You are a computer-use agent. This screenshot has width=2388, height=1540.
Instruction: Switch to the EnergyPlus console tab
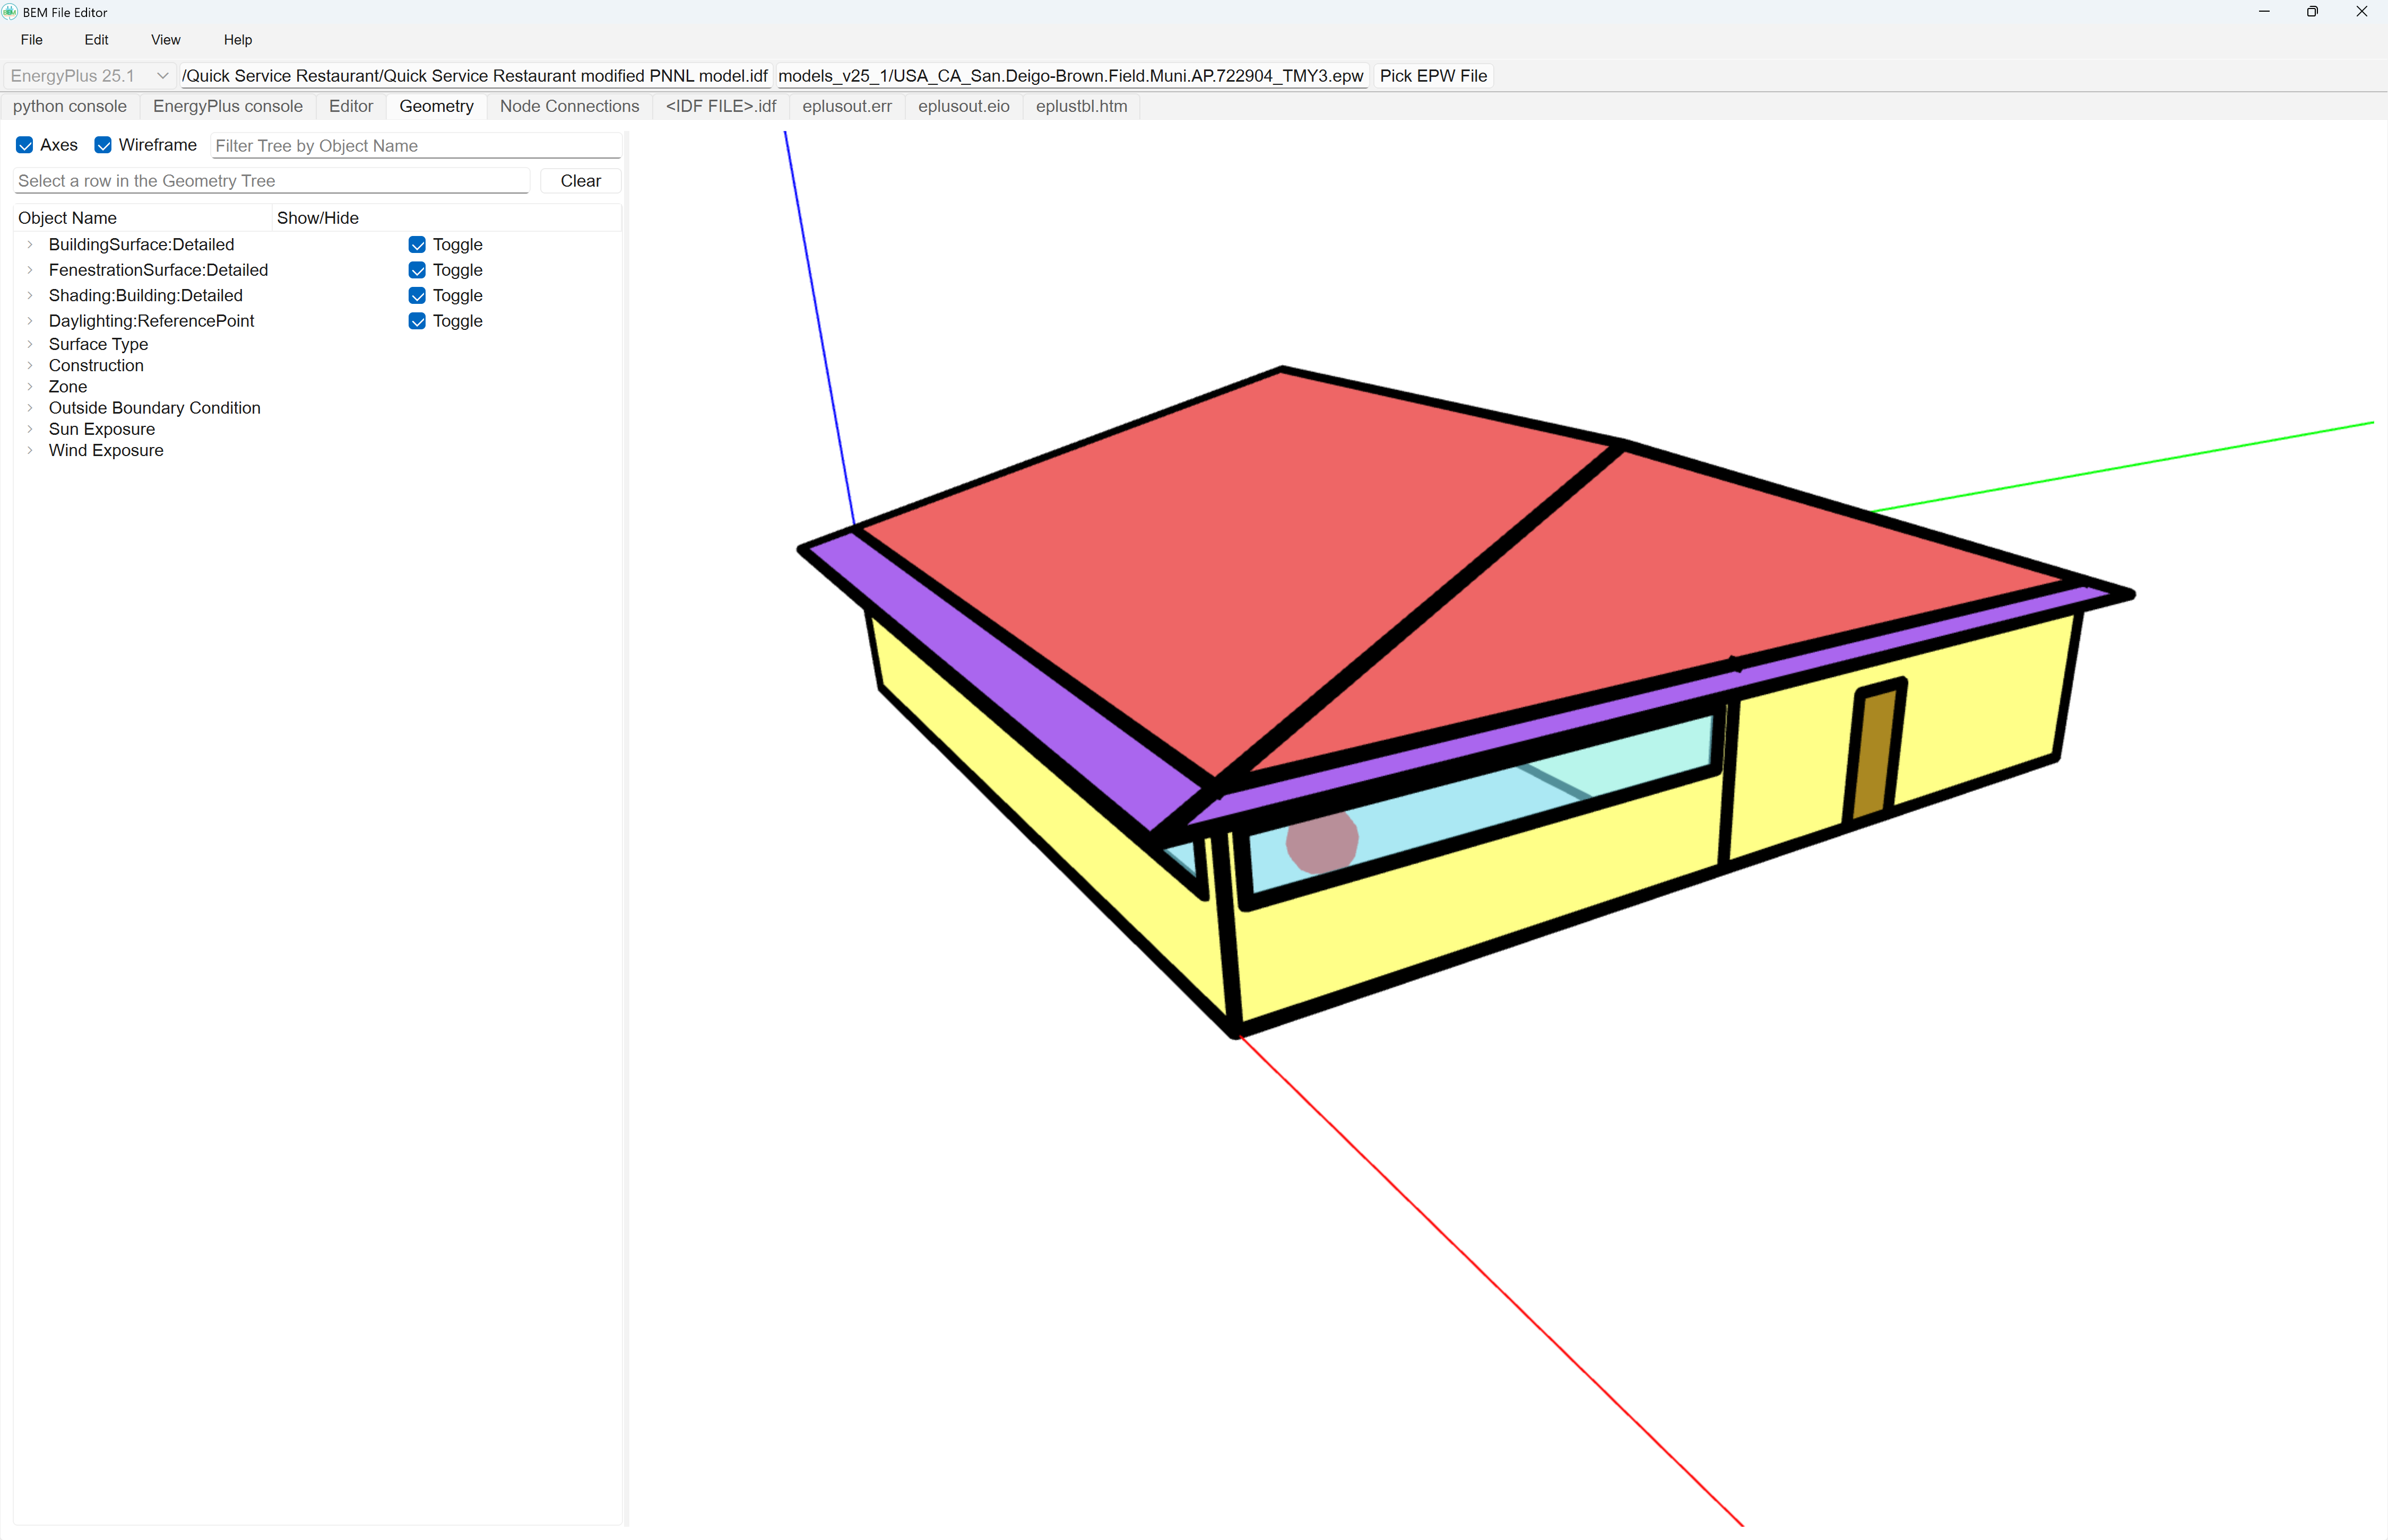[228, 106]
